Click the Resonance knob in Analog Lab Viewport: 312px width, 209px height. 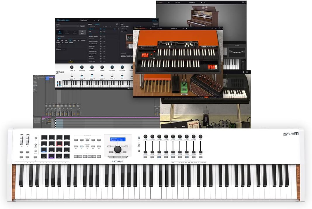pos(82,67)
